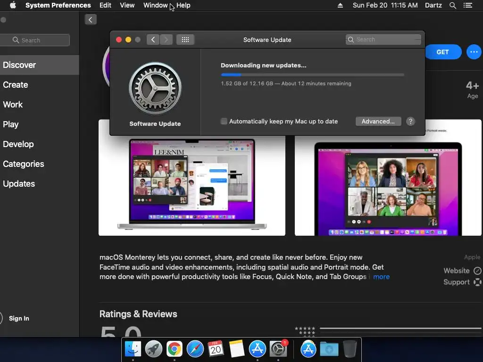Open Calendar from the Dock
The width and height of the screenshot is (483, 362).
point(216,349)
